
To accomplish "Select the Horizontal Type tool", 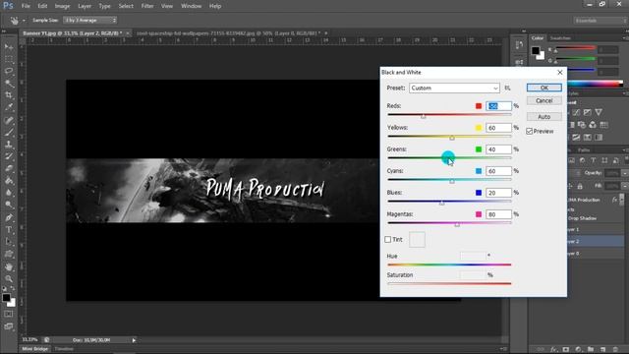I will [9, 229].
